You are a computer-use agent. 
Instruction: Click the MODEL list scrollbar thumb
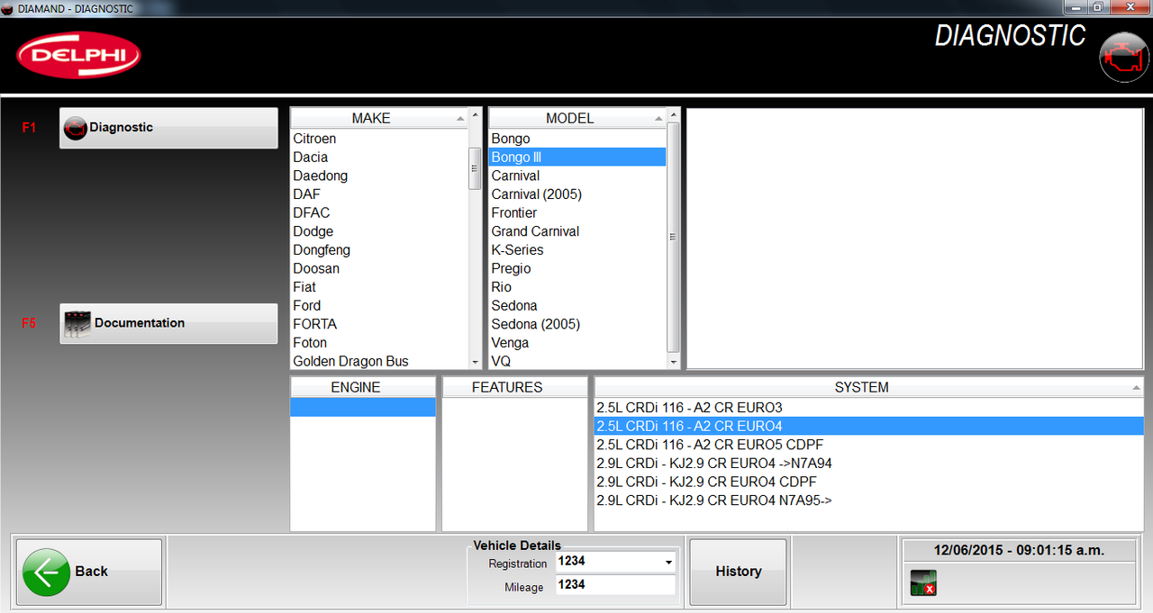[x=673, y=238]
